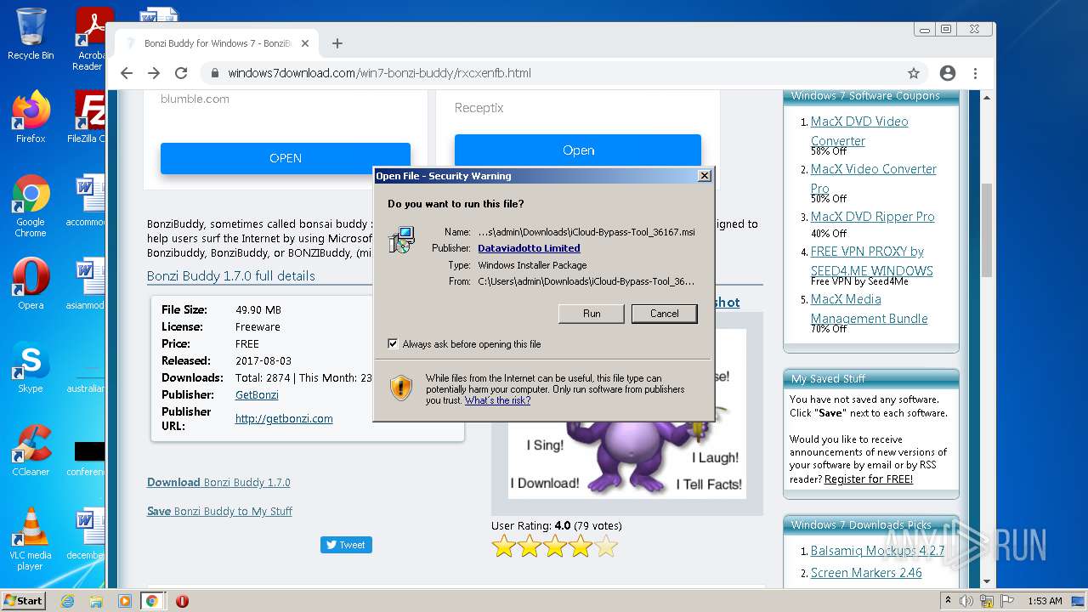Open Windows Explorer folder in taskbar

tap(96, 601)
